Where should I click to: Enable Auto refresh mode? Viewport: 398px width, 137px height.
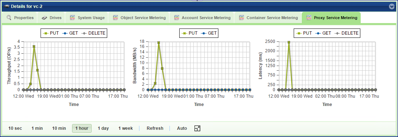pyautogui.click(x=182, y=128)
